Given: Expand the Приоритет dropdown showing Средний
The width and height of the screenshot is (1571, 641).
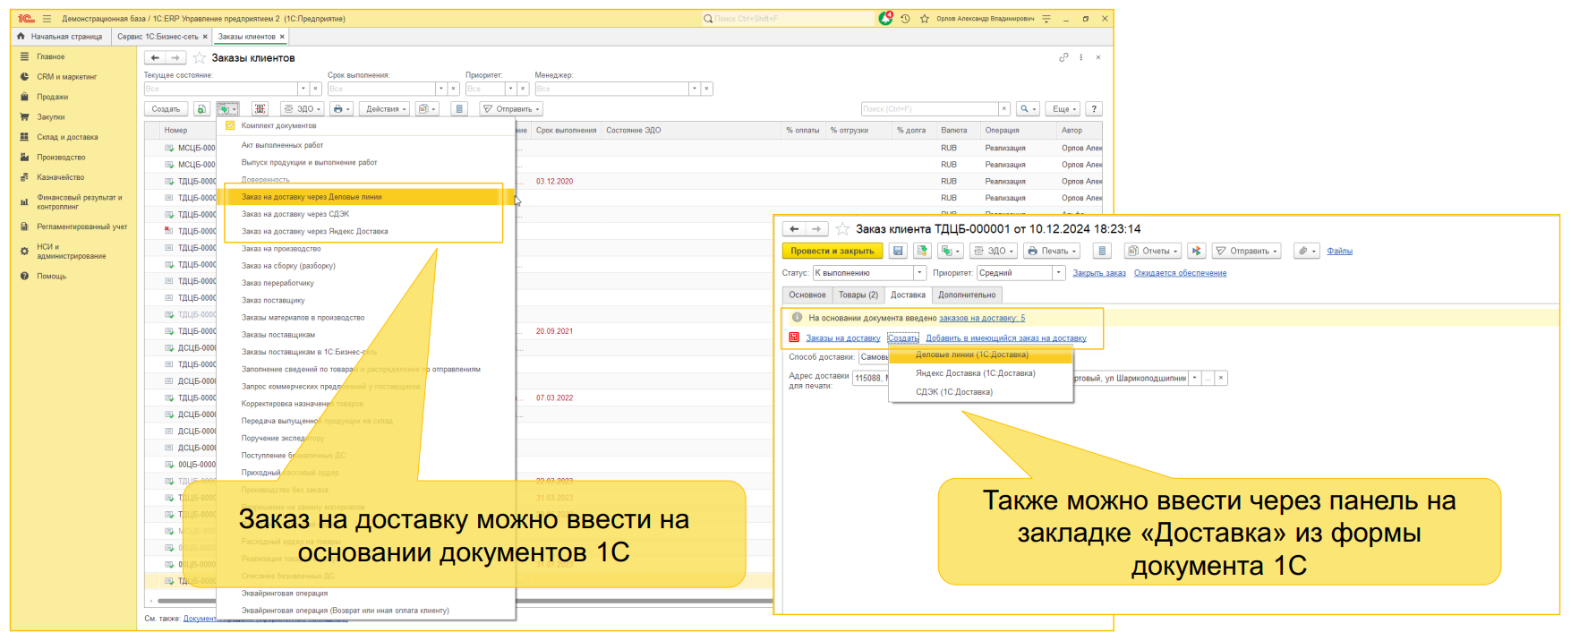Looking at the screenshot, I should 1058,273.
